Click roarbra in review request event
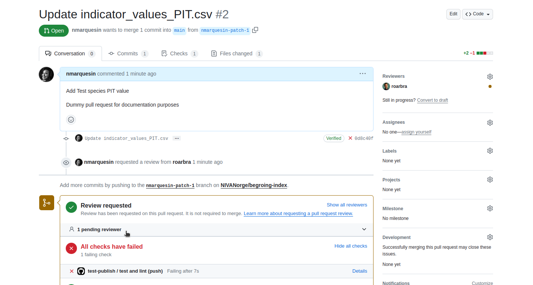Viewport: 533px width, 285px height. [x=182, y=162]
